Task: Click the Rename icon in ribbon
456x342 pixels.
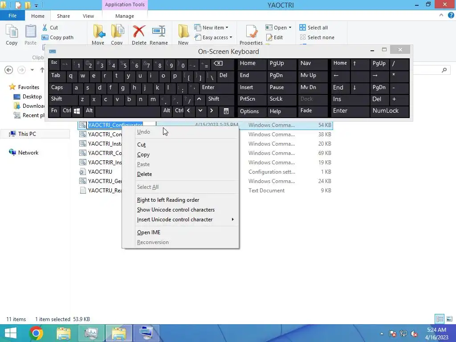Action: pyautogui.click(x=159, y=32)
